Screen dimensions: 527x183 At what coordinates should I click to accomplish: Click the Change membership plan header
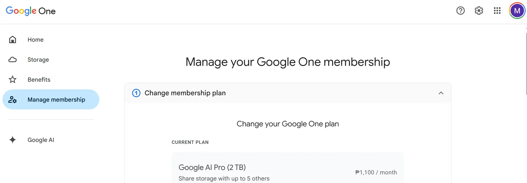[x=288, y=93]
